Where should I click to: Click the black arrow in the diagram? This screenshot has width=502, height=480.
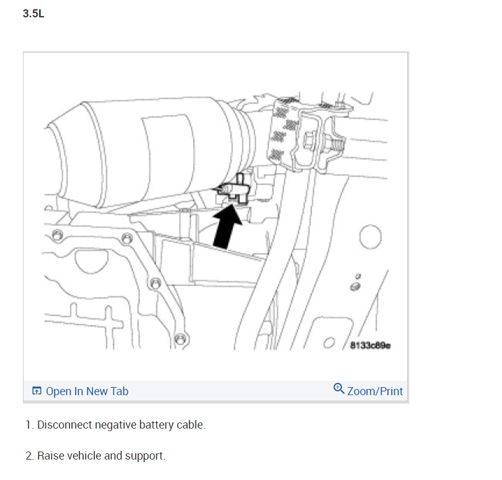pyautogui.click(x=227, y=227)
